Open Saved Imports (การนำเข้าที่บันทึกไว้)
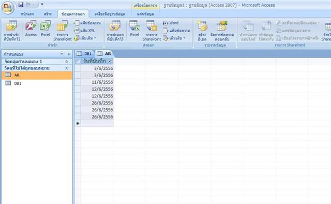This screenshot has width=331, height=204. coord(12,31)
